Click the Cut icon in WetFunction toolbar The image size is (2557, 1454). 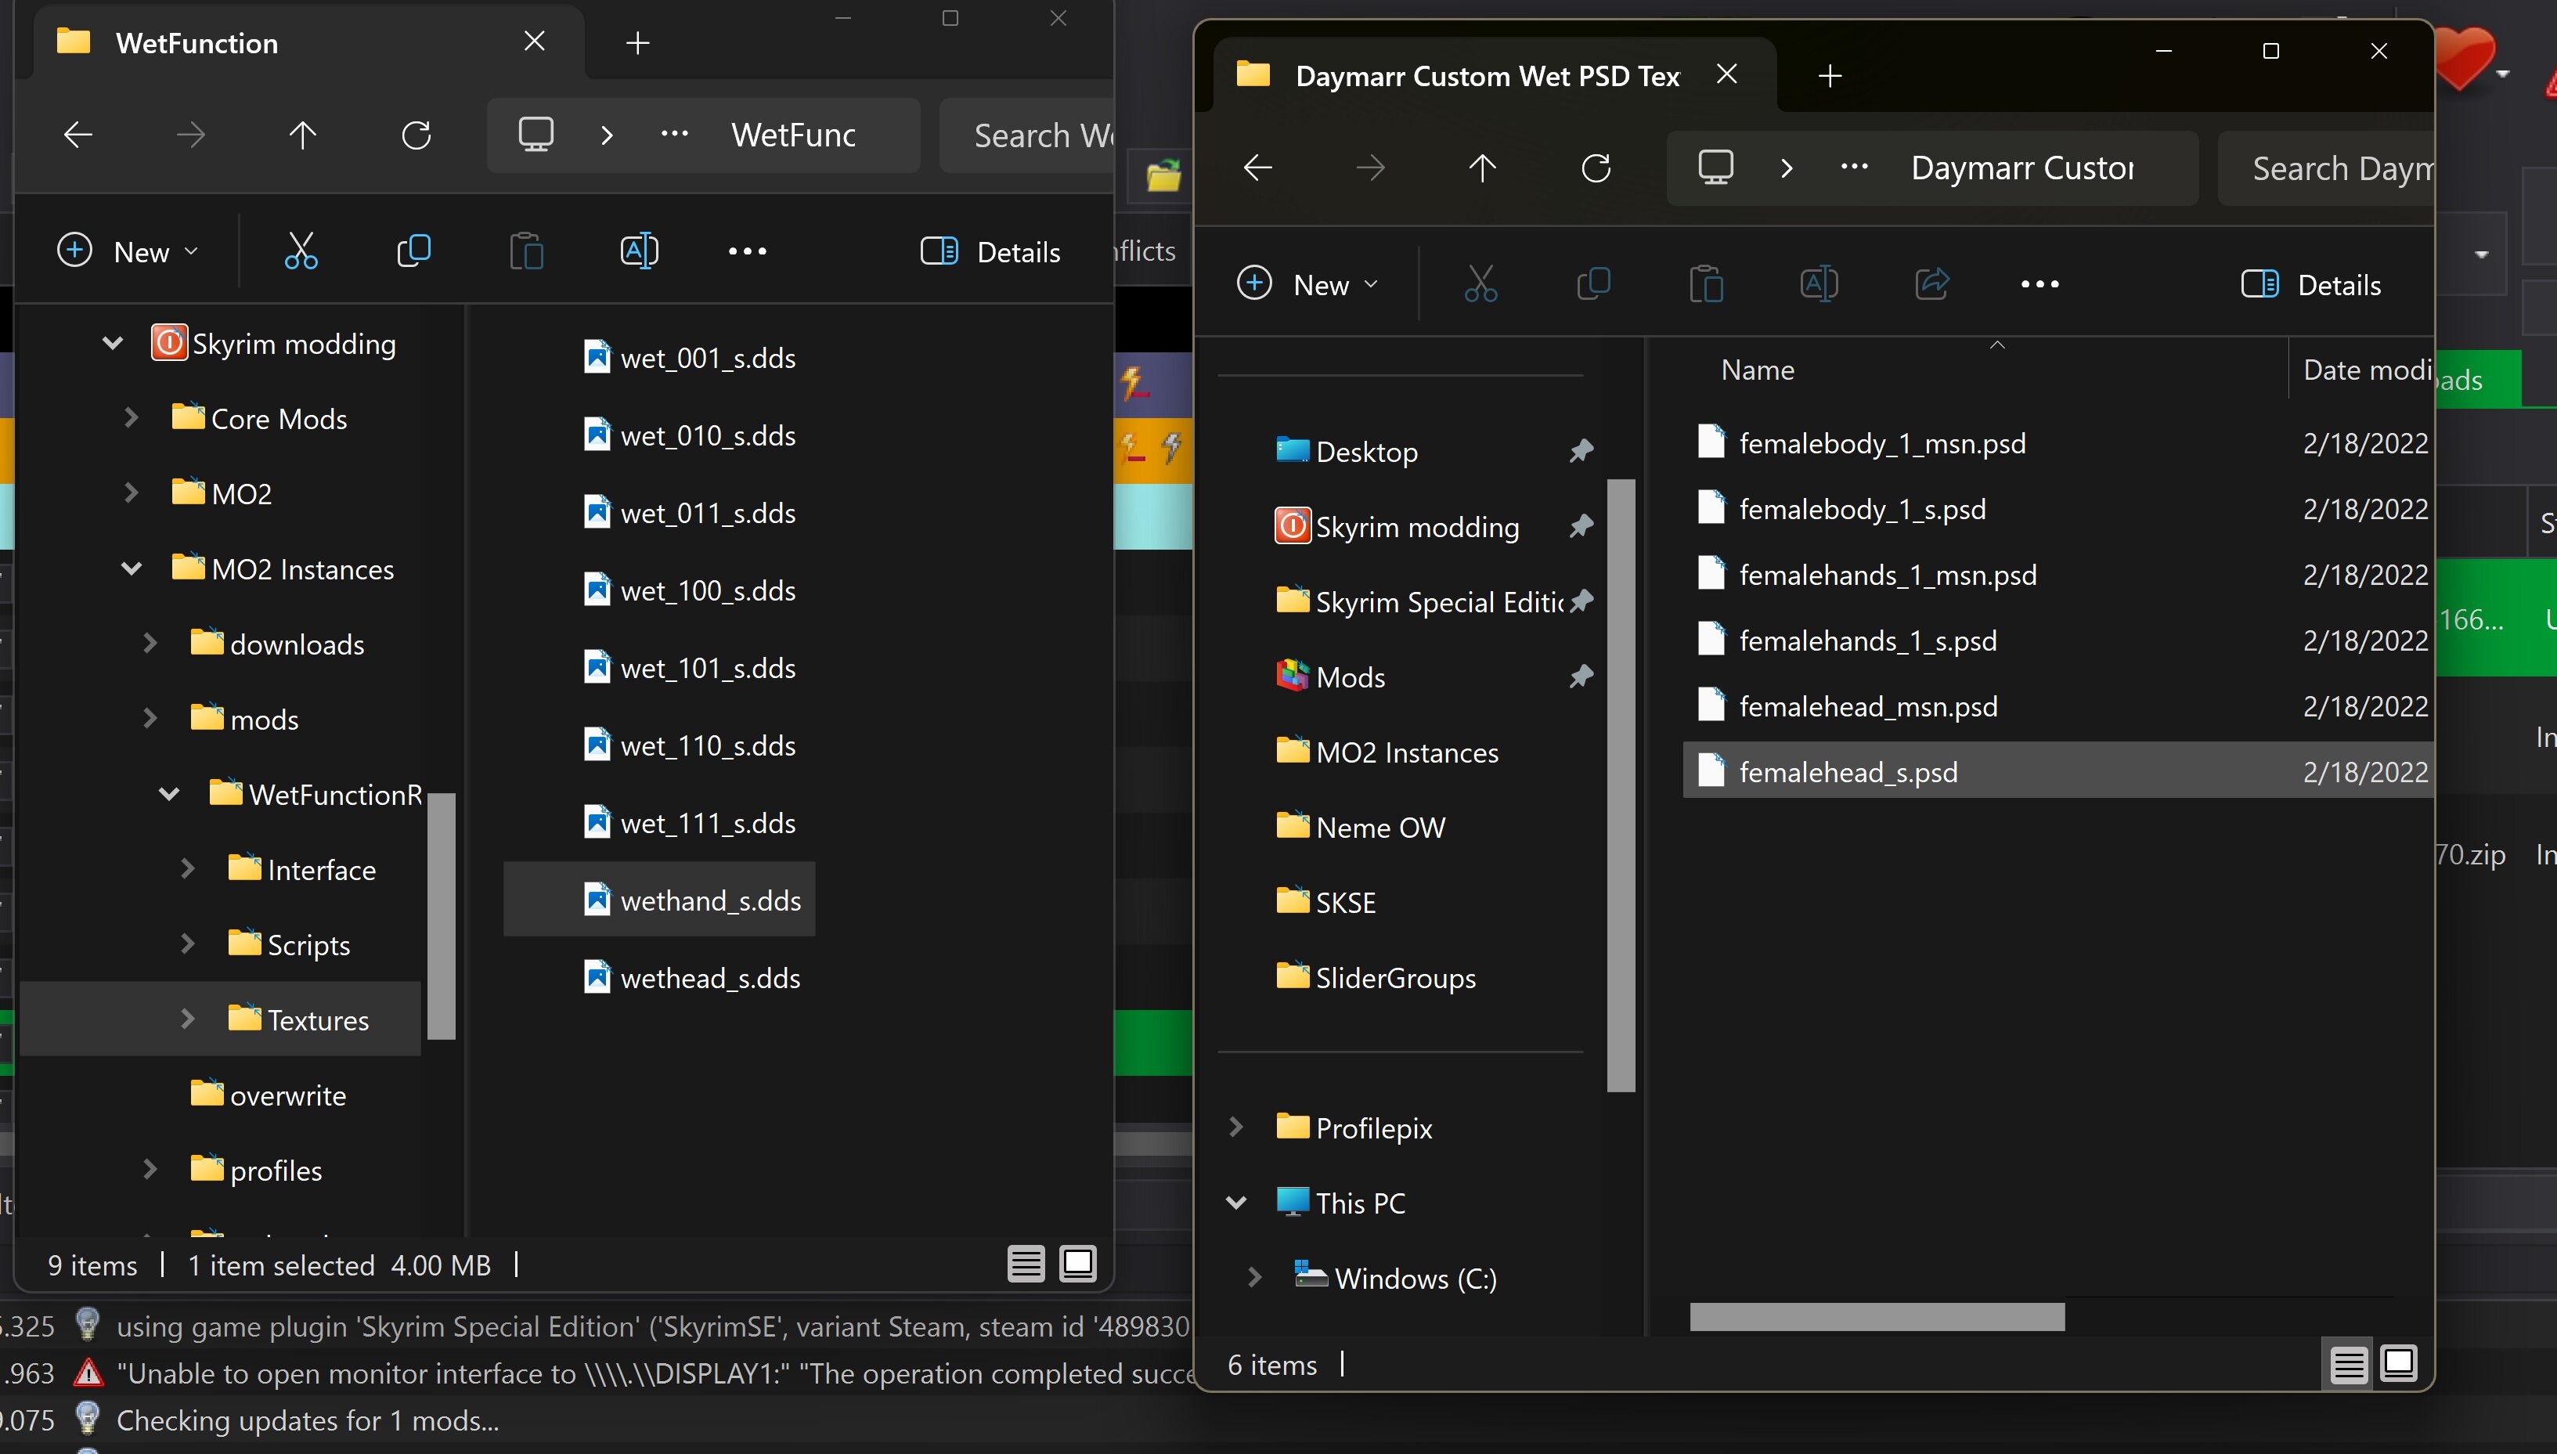(x=301, y=251)
